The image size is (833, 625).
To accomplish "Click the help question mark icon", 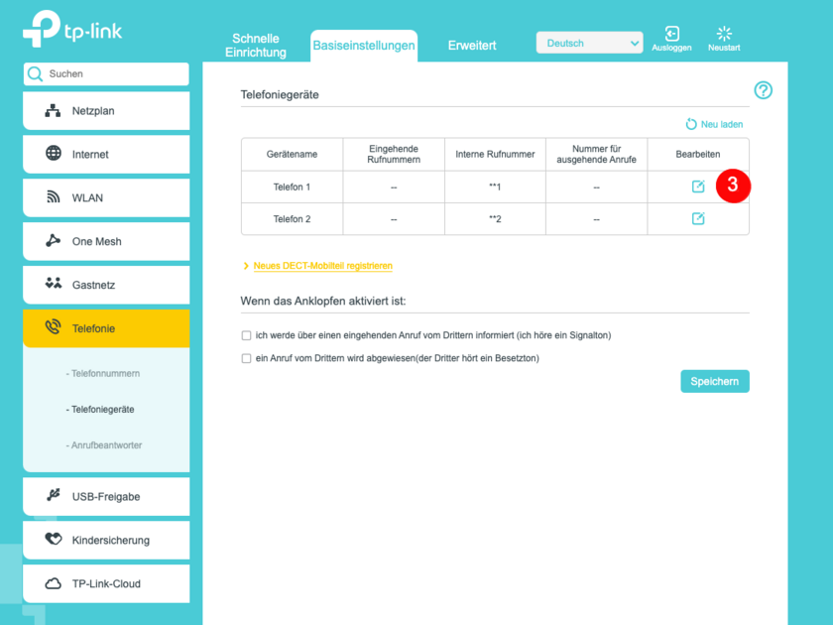I will (x=763, y=90).
